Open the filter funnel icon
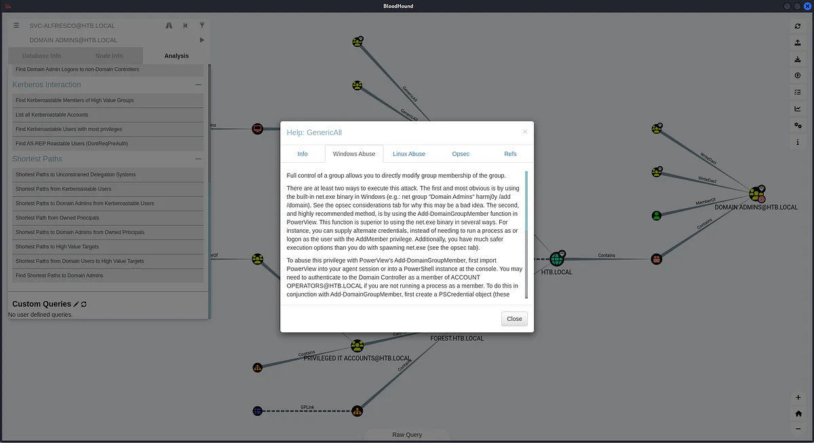Screen dimensions: 814x443 tap(201, 25)
